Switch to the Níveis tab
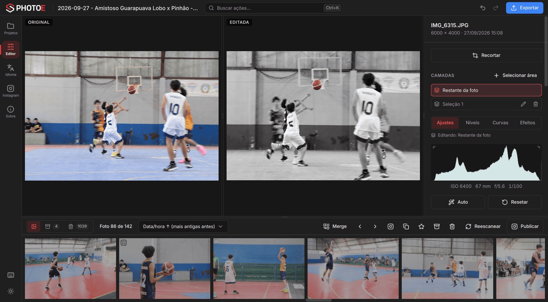Viewport: 548px width, 302px height. pos(472,123)
